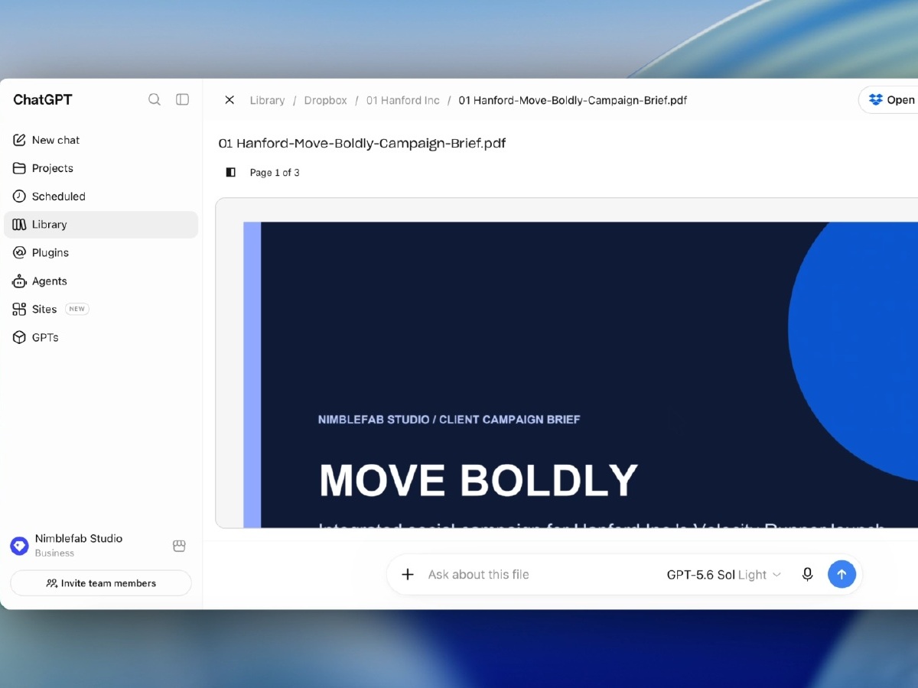Click the Scheduled clock icon
Screen dimensions: 918x688
19,196
